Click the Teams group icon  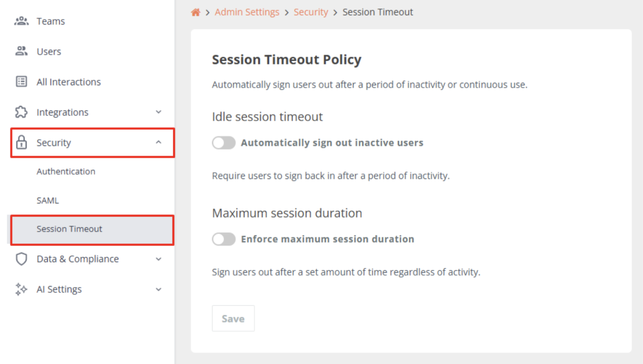(x=21, y=21)
